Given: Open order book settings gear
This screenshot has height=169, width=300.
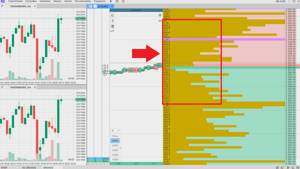Looking at the screenshot, I should [x=160, y=15].
